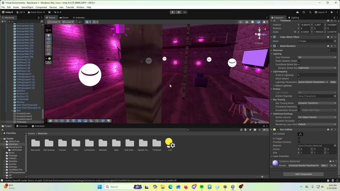Toggle the Dynamic Occlusion checkbox
Image resolution: width=340 pixels, height=191 pixels.
(299, 121)
